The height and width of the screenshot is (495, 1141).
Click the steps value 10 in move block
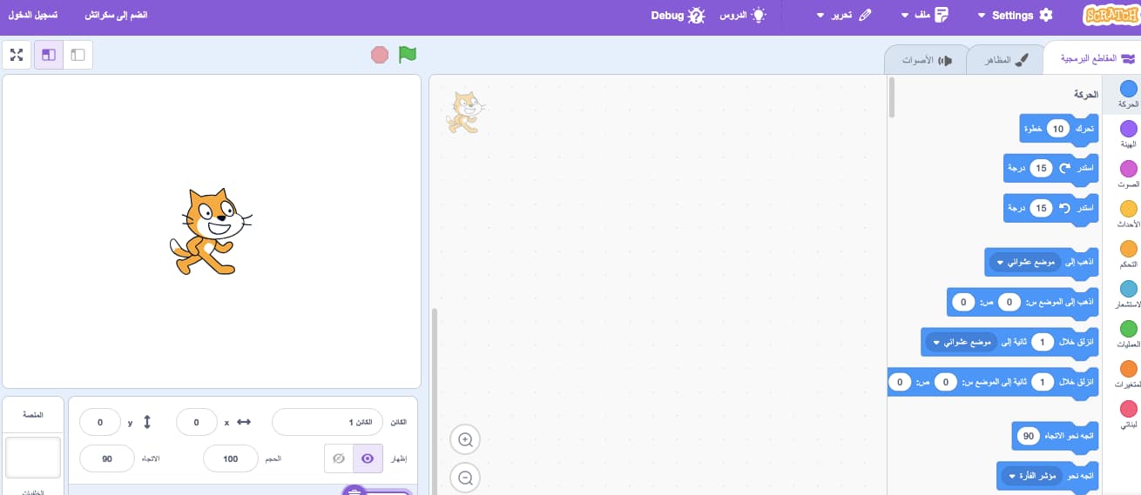(1058, 129)
